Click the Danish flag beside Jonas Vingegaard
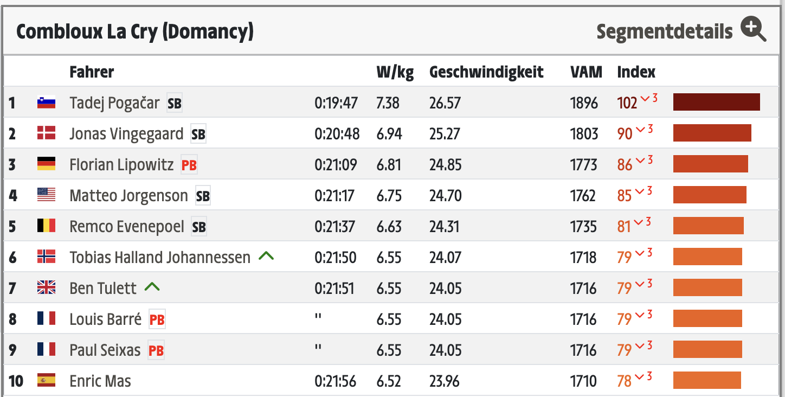The width and height of the screenshot is (785, 397). coord(46,133)
